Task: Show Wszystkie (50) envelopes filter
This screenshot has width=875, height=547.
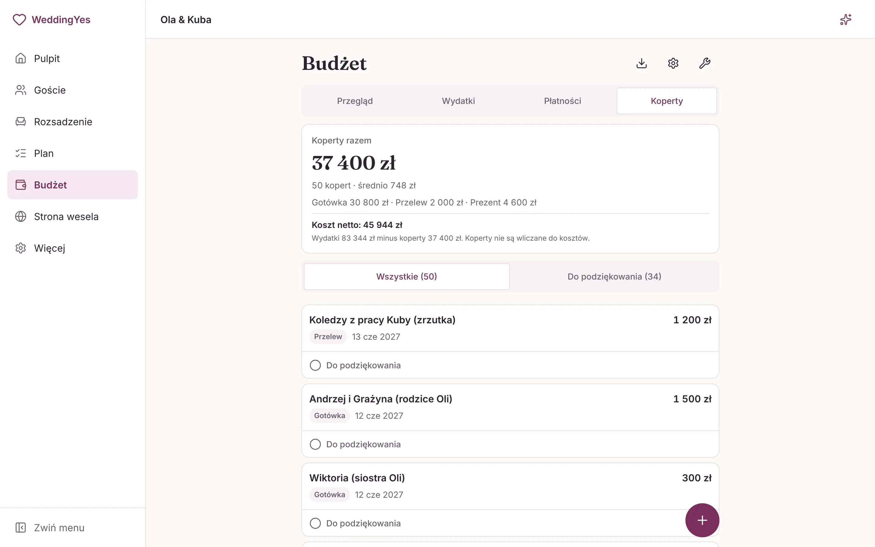Action: click(x=407, y=277)
